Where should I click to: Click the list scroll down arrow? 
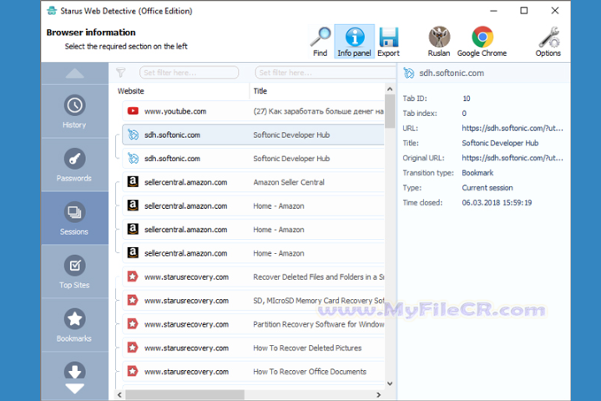pyautogui.click(x=390, y=383)
